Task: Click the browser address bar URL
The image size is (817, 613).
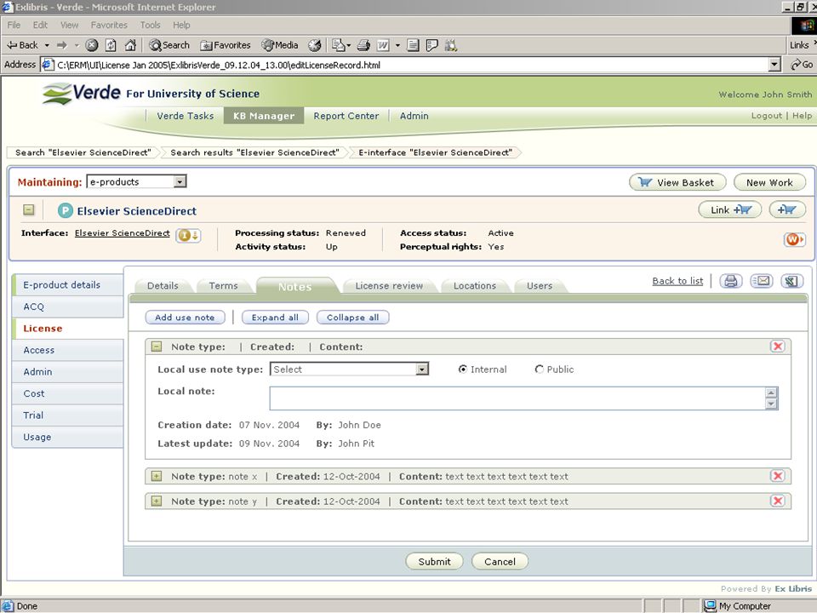Action: (x=219, y=66)
